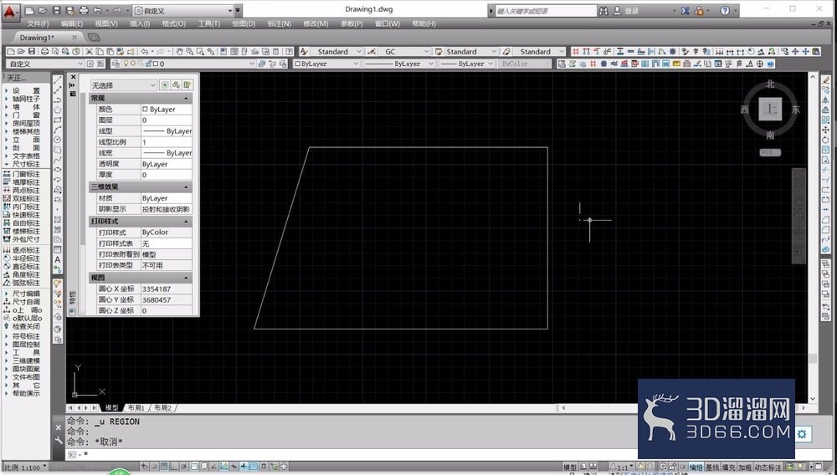This screenshot has width=837, height=475.
Task: Click the binoculars search icon
Action: point(603,11)
